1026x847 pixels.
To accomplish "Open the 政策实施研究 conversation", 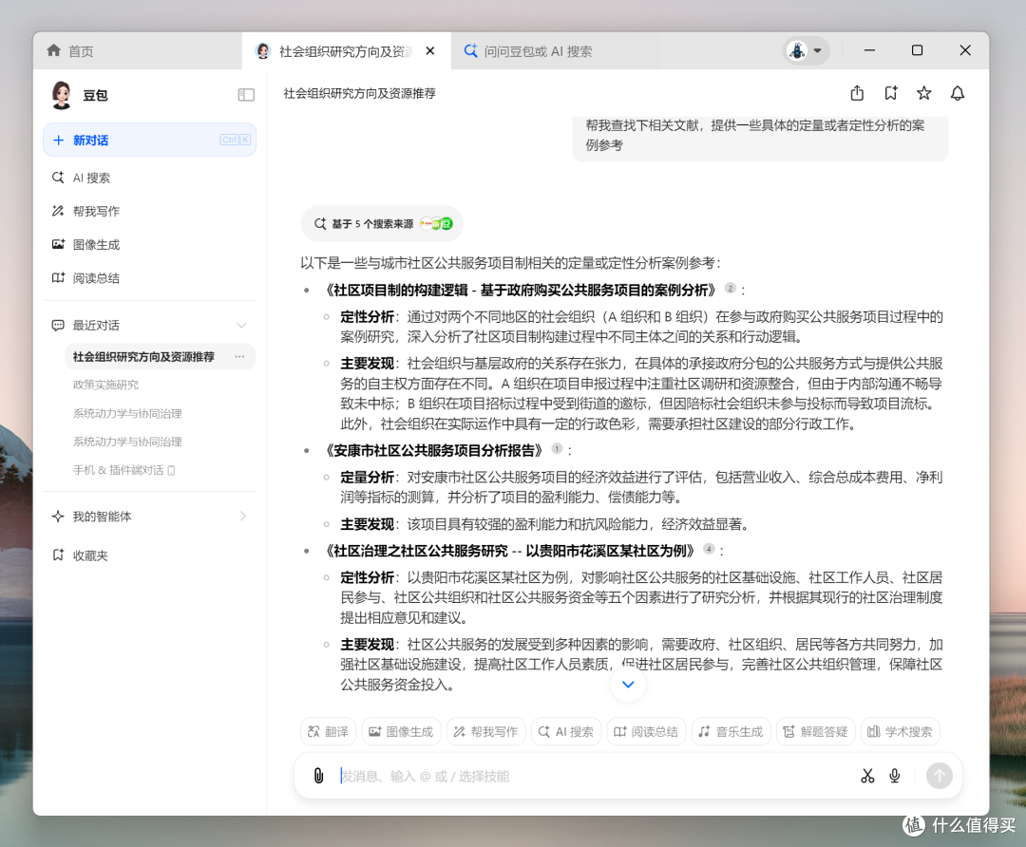I will (106, 385).
